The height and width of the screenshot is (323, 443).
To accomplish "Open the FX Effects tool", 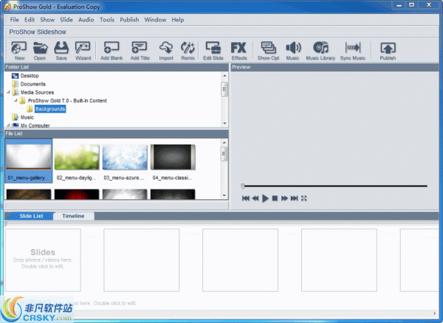I will (239, 51).
